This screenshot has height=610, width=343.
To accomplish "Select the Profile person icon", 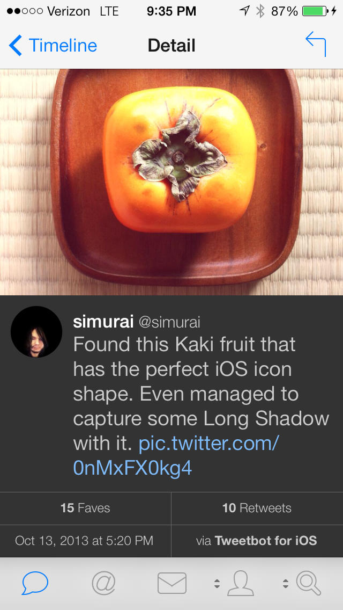I will click(x=240, y=583).
